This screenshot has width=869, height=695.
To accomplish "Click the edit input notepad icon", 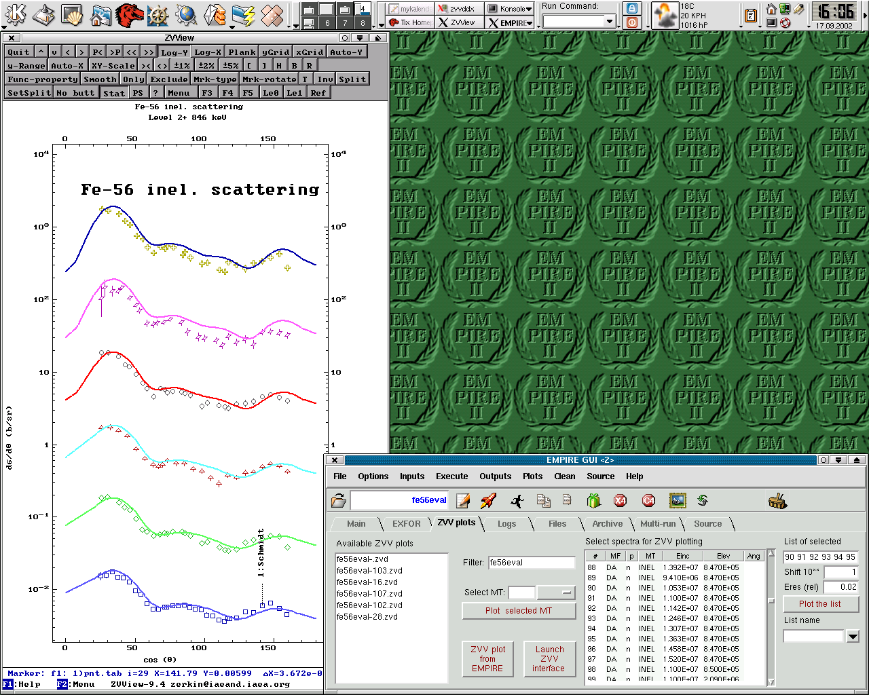I will point(464,501).
